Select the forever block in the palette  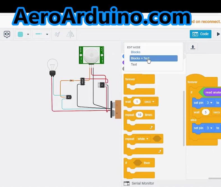pos(139,84)
